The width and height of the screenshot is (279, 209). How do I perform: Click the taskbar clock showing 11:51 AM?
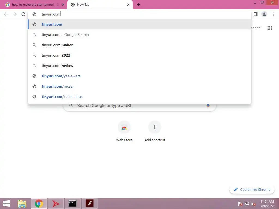point(267,204)
